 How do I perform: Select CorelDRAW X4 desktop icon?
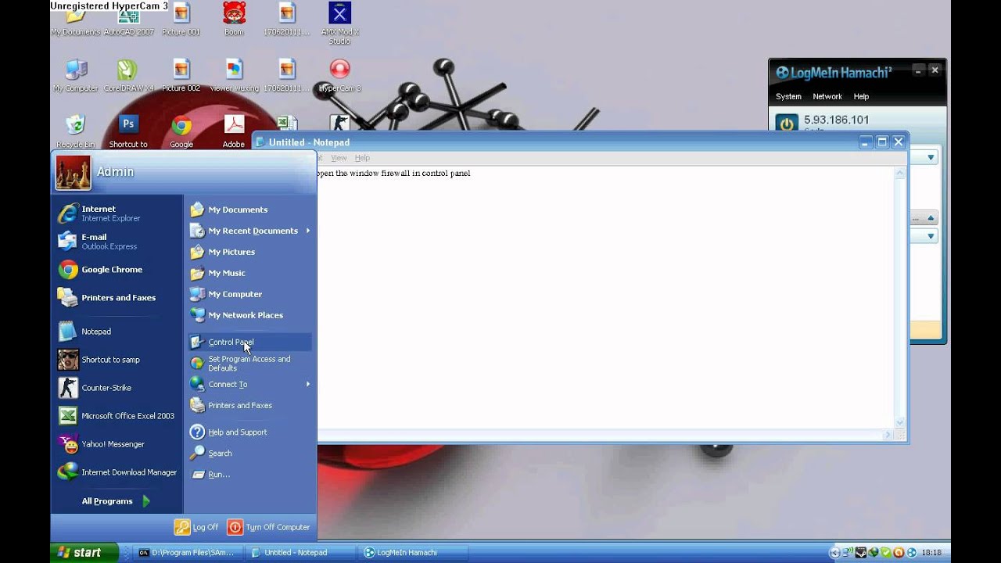tap(128, 76)
